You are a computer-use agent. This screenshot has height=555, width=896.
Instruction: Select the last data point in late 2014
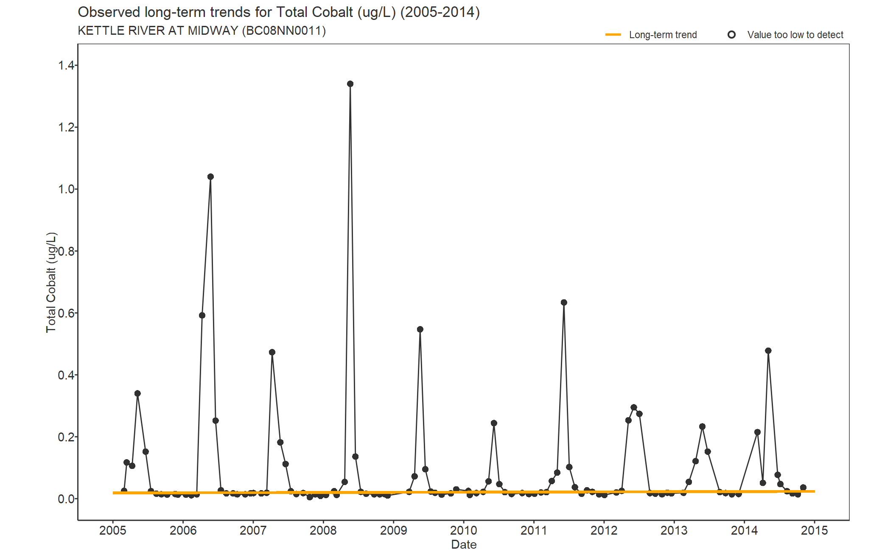[x=803, y=488]
